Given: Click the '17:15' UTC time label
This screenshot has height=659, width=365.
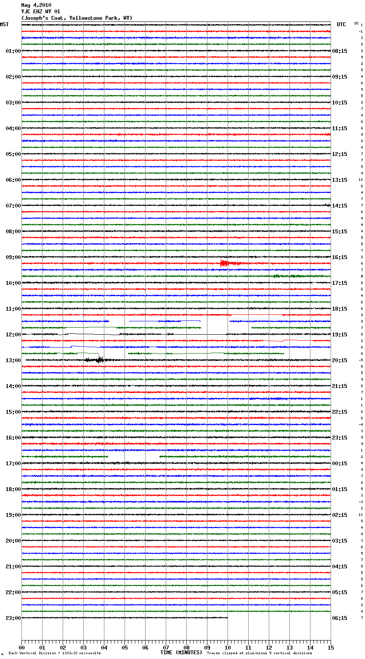Looking at the screenshot, I should [x=340, y=283].
